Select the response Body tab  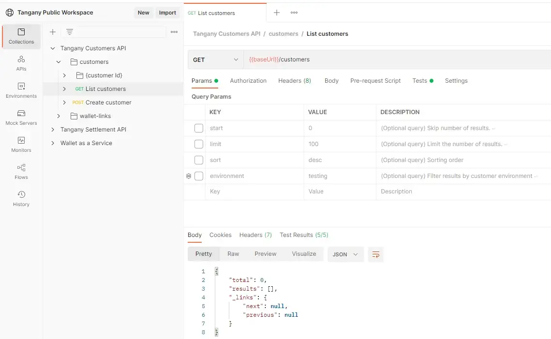[x=194, y=235]
